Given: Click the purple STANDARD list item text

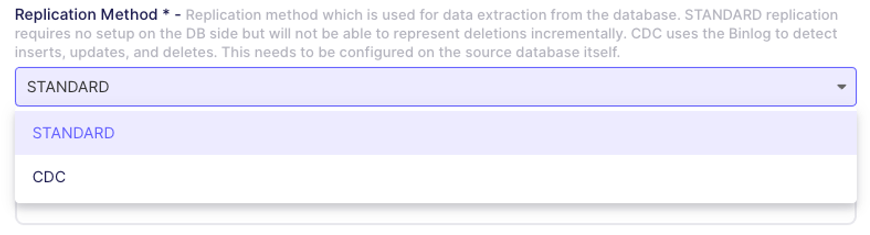Looking at the screenshot, I should (73, 133).
